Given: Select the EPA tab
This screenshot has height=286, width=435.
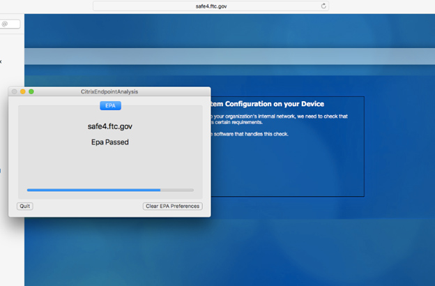Looking at the screenshot, I should pyautogui.click(x=110, y=105).
